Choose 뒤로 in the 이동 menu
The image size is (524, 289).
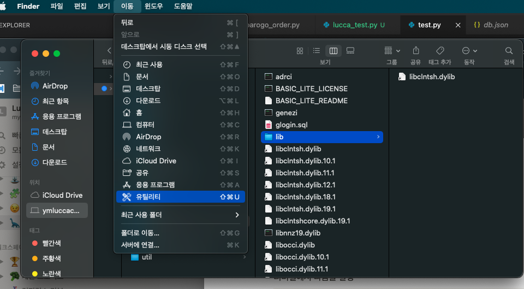tap(181, 22)
